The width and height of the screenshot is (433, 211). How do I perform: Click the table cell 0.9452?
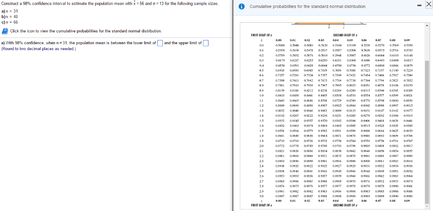click(280, 126)
